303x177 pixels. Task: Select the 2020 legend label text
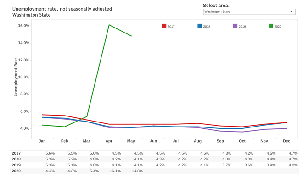click(278, 27)
